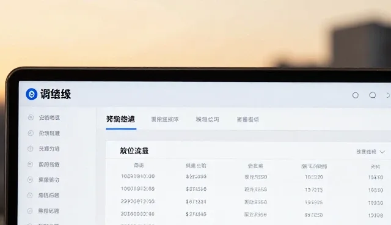Select the fourth row's timestamp cell
This screenshot has height=225, width=391.
tap(137, 214)
